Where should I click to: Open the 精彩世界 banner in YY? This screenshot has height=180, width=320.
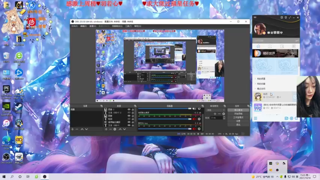pos(275,53)
